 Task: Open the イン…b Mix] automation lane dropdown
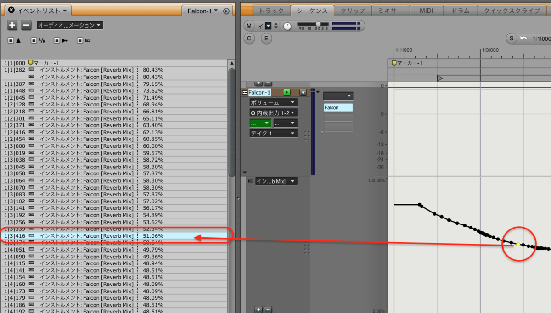[276, 181]
